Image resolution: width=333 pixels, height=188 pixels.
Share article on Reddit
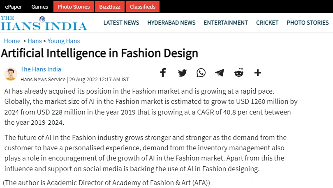click(x=239, y=73)
